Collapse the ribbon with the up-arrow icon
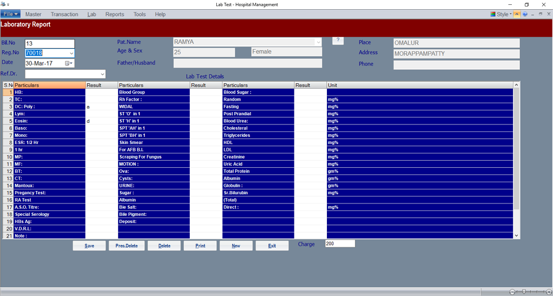Viewport: 553px width, 296px height. 517,14
